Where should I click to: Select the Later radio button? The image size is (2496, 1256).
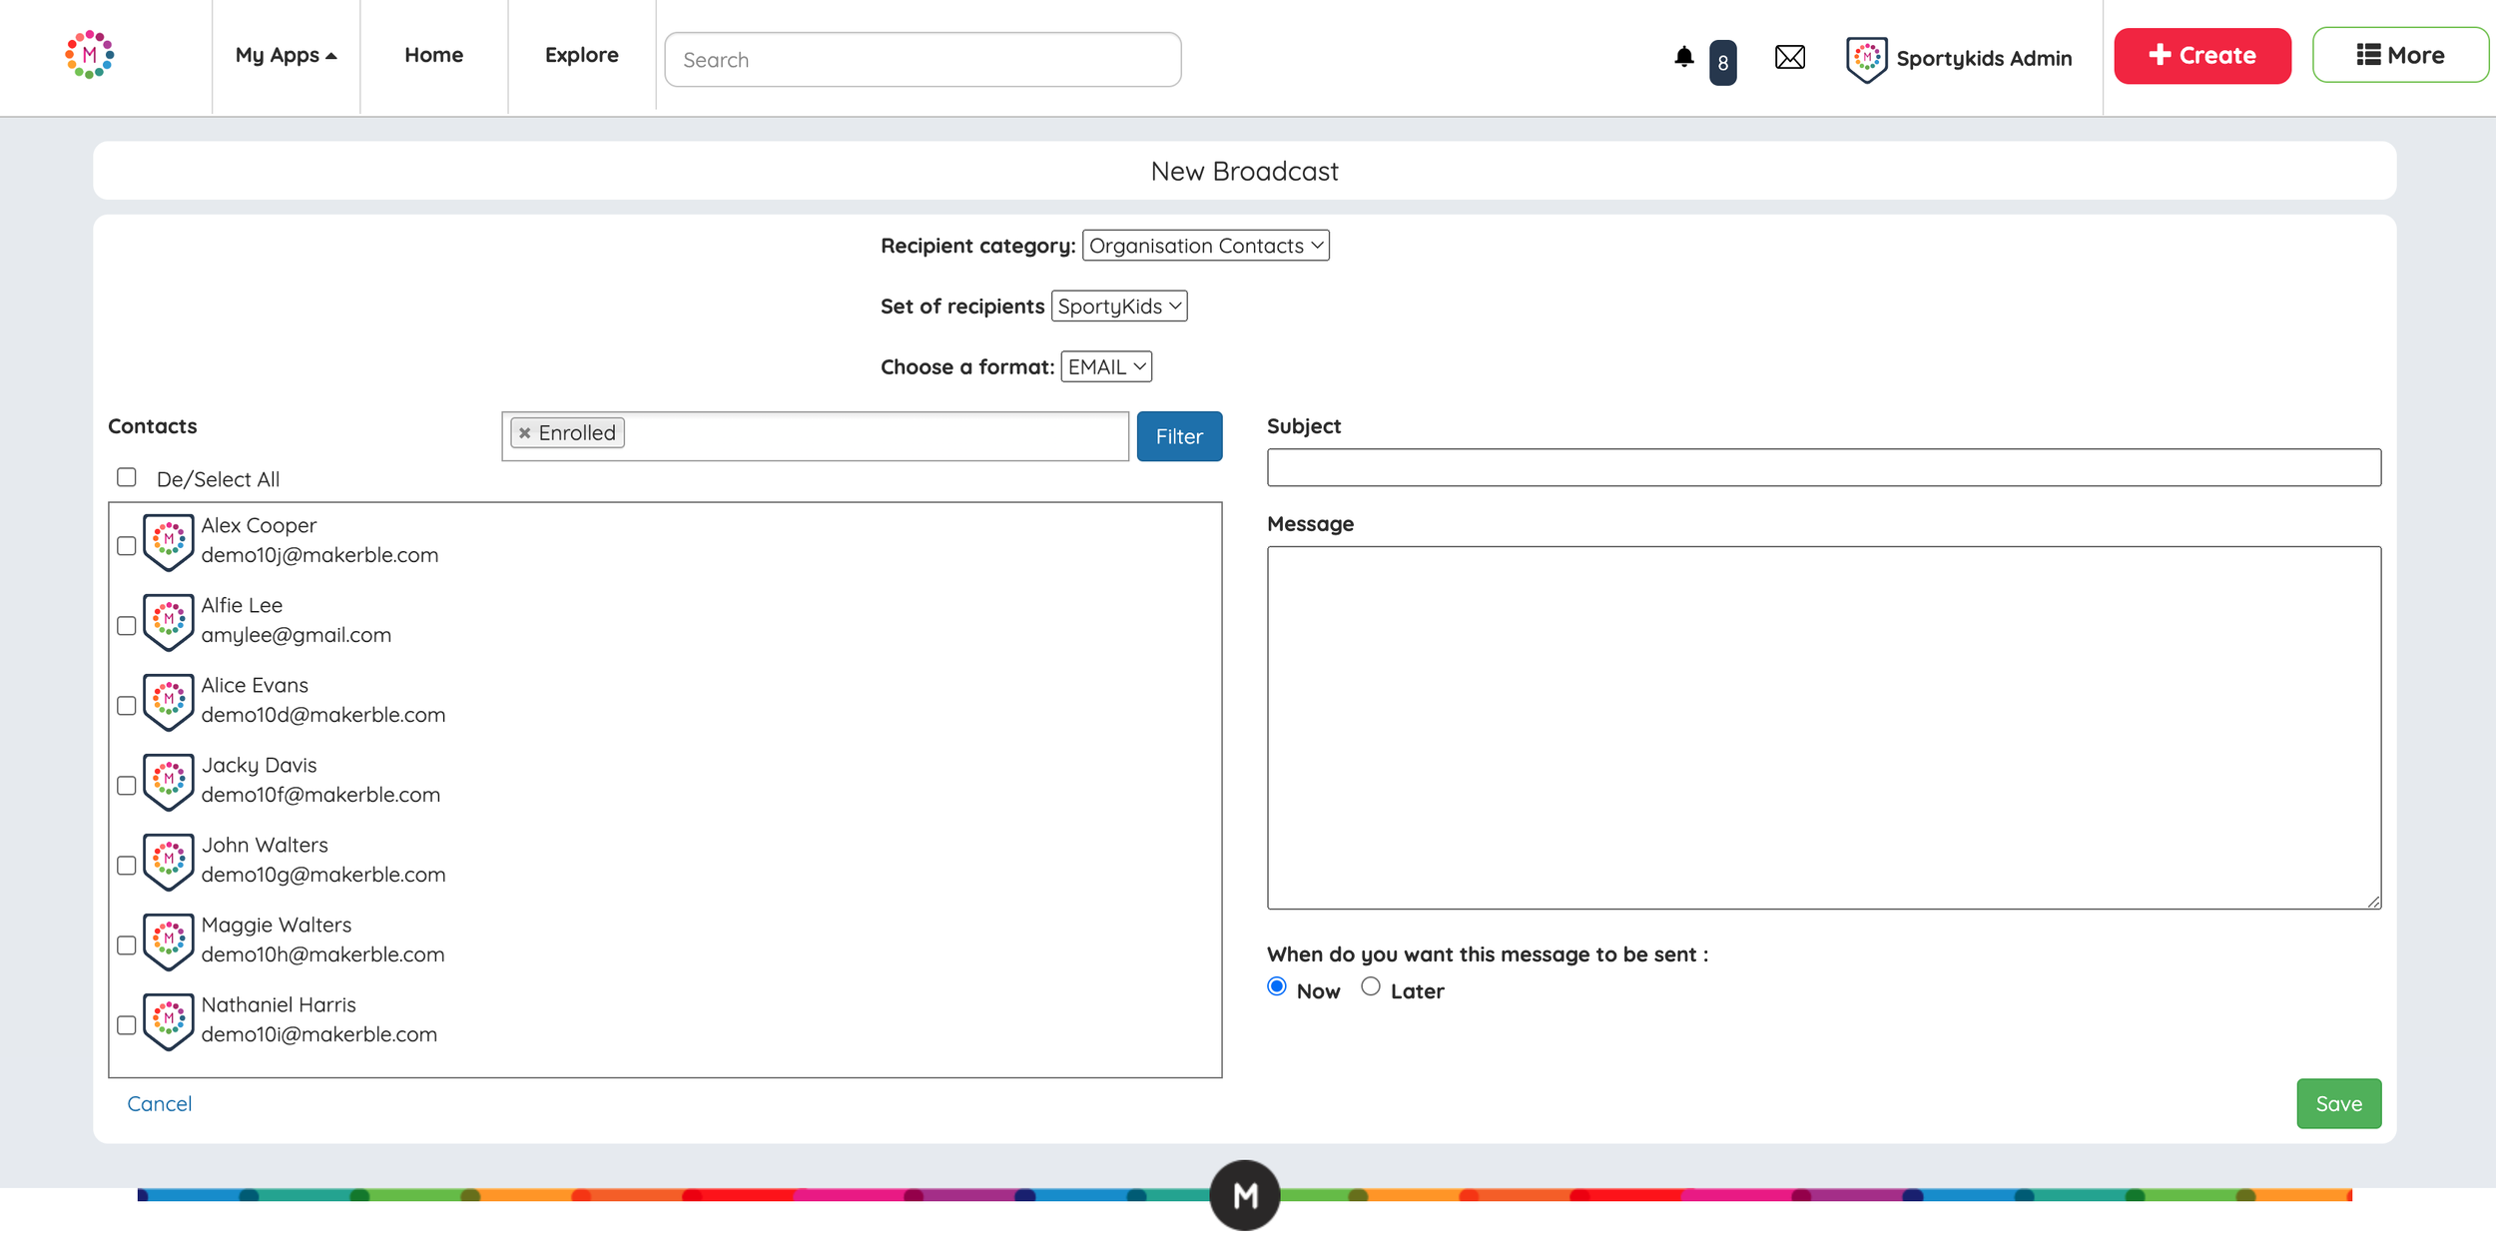(1371, 986)
